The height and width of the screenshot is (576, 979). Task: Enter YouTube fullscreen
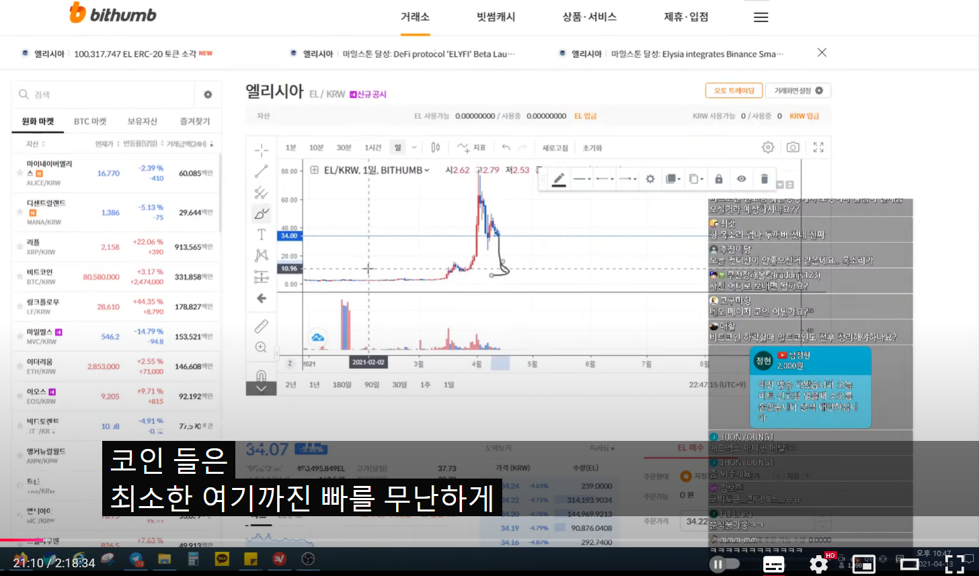955,564
